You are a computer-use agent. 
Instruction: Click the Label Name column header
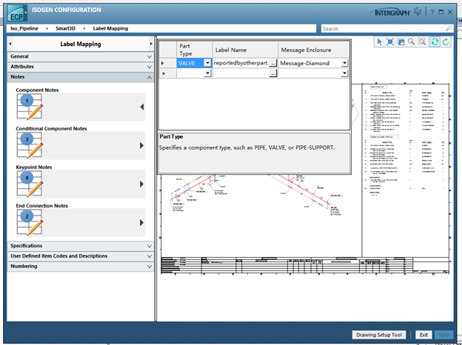245,50
